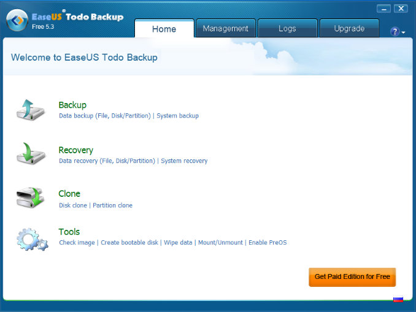Screen dimensions: 416x312
Task: Open Mount/Unmount tool
Action: 220,243
